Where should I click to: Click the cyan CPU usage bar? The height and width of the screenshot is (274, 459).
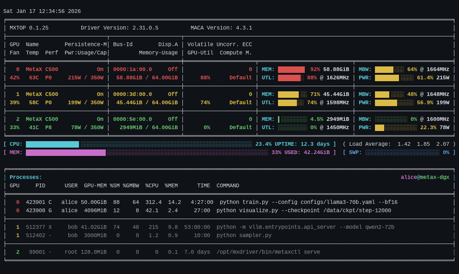click(x=139, y=144)
